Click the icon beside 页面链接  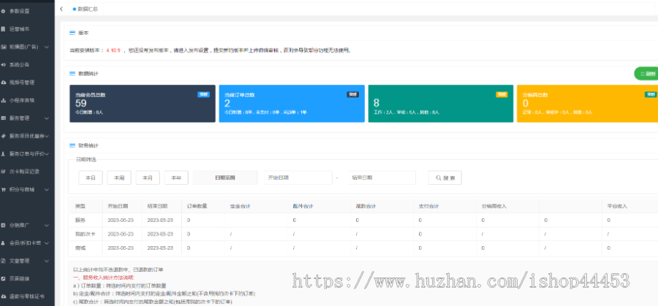tap(4, 279)
